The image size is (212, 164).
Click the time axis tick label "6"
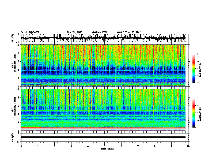[x=122, y=146]
